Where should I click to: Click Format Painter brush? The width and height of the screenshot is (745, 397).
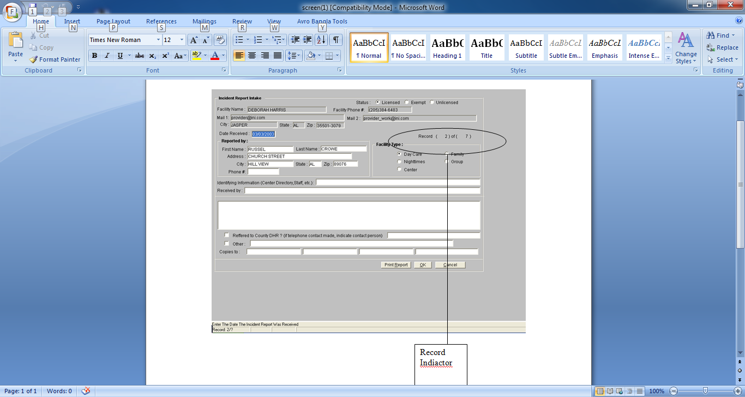click(x=55, y=59)
